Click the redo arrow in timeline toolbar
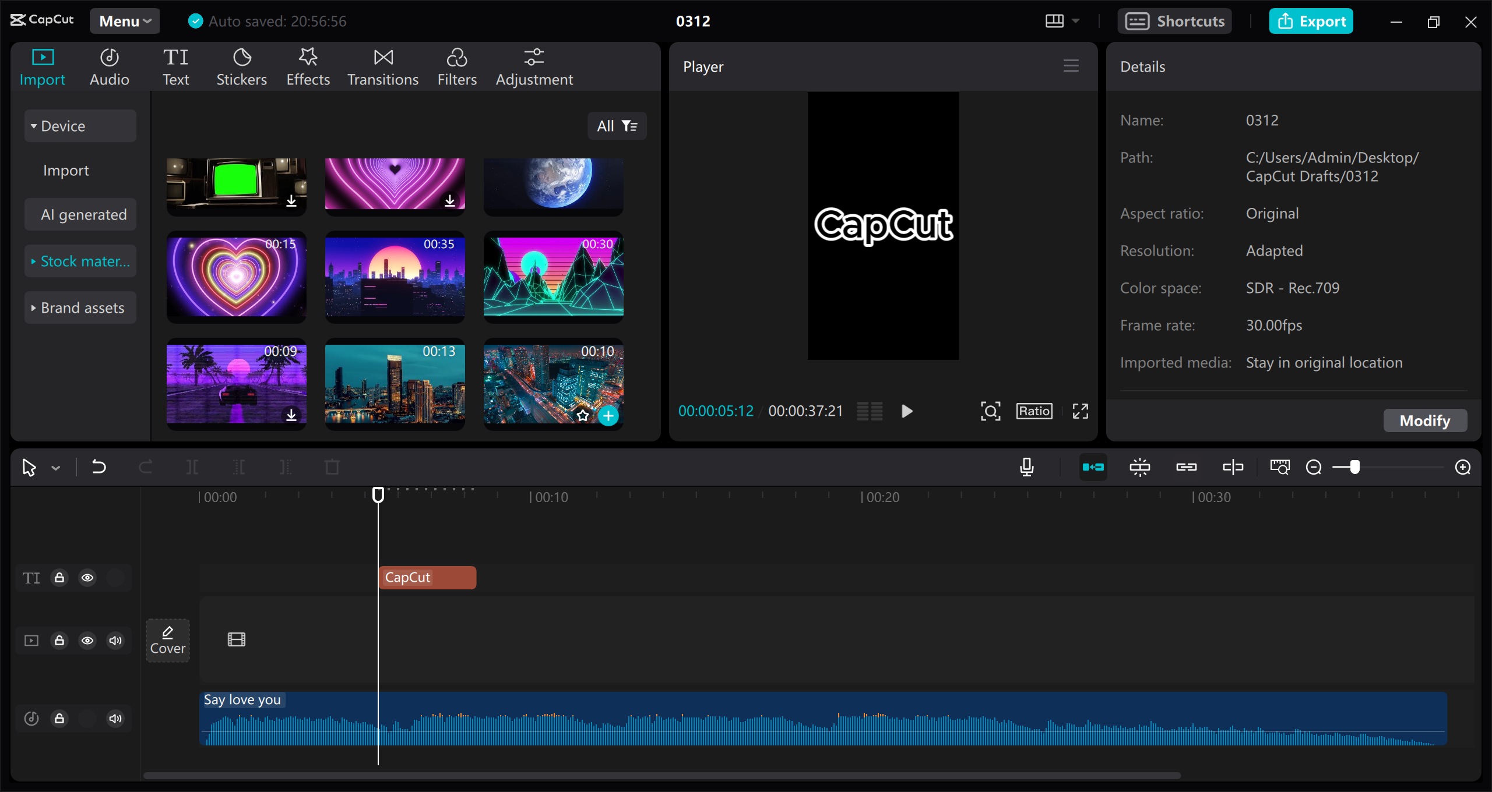Screen dimensions: 1492x792 (146, 467)
